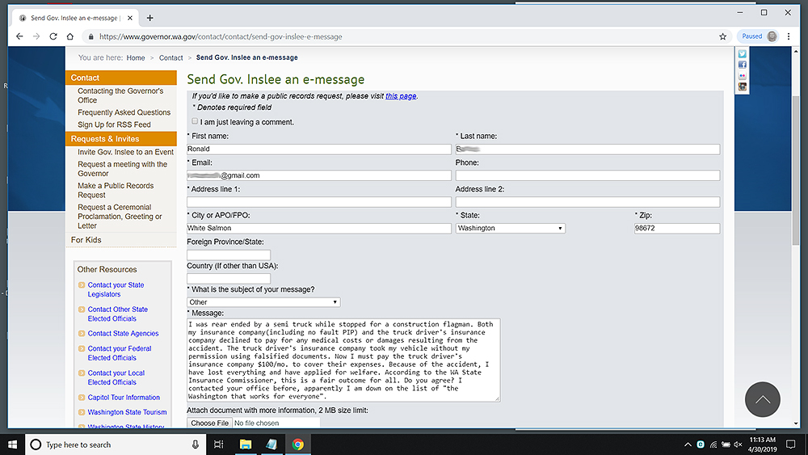Click the "Choose File" button
The image size is (808, 455).
click(209, 423)
